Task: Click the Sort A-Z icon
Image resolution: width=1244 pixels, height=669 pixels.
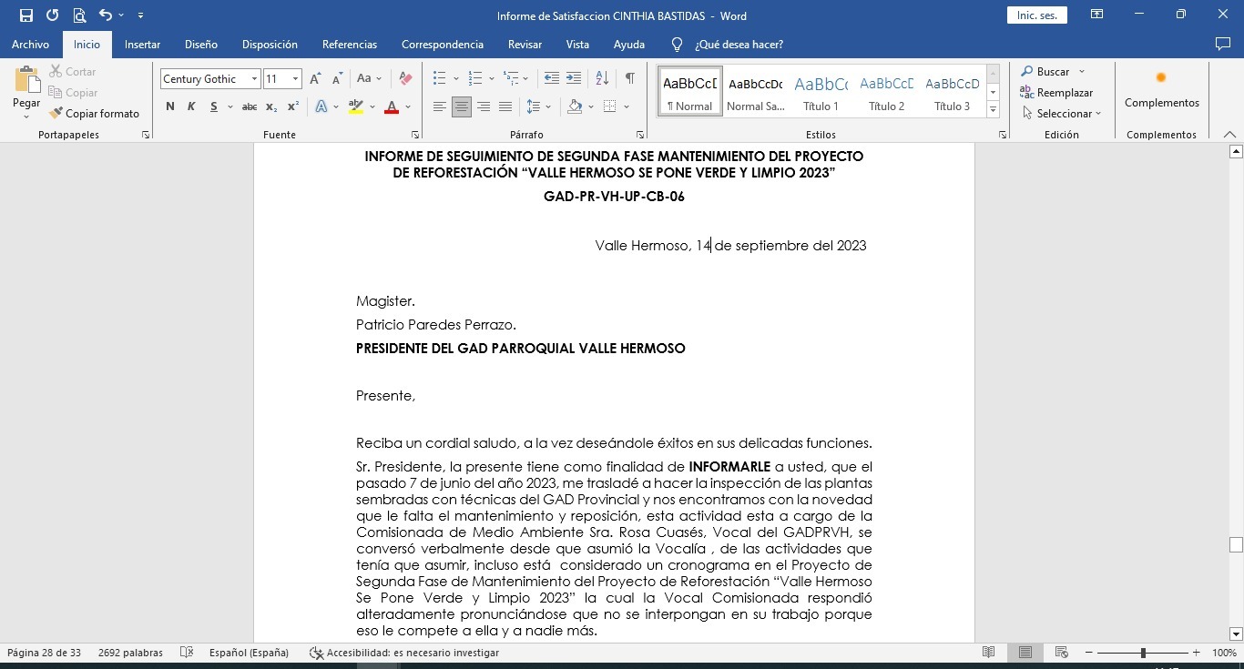Action: (602, 79)
